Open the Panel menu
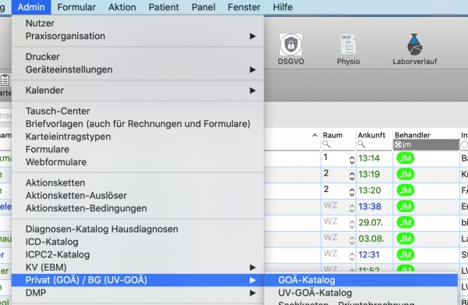 coord(204,7)
